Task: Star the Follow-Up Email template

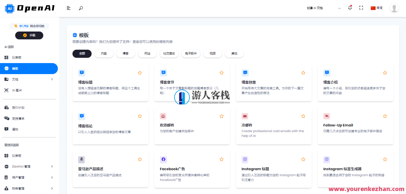Action: pos(385,116)
